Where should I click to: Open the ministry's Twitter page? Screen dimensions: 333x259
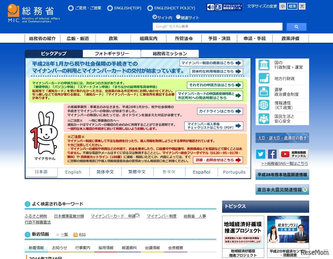[260, 154]
